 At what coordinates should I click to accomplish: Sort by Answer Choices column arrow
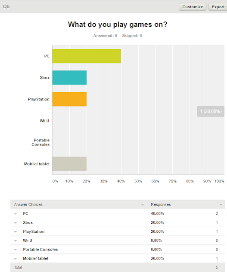(x=143, y=205)
